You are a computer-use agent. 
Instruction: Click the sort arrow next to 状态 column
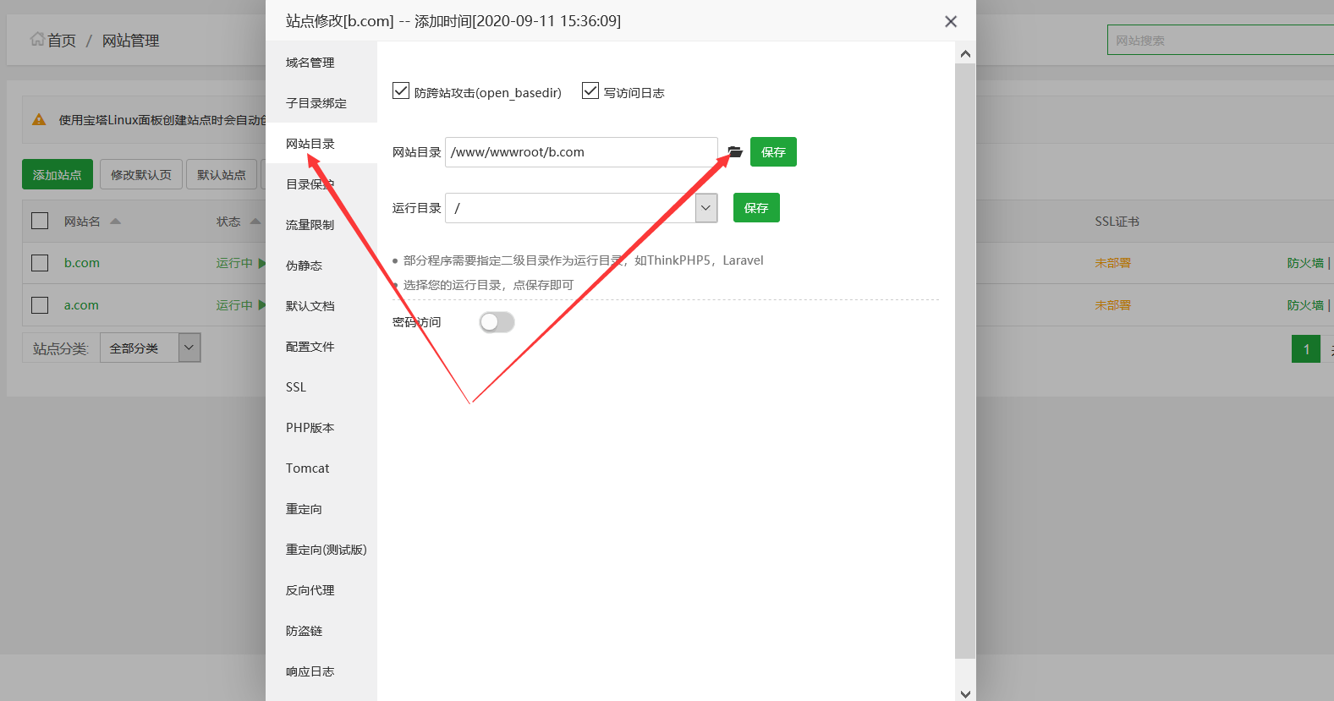(255, 222)
